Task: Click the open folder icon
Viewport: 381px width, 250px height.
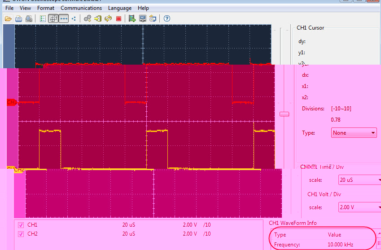Action: pos(8,18)
